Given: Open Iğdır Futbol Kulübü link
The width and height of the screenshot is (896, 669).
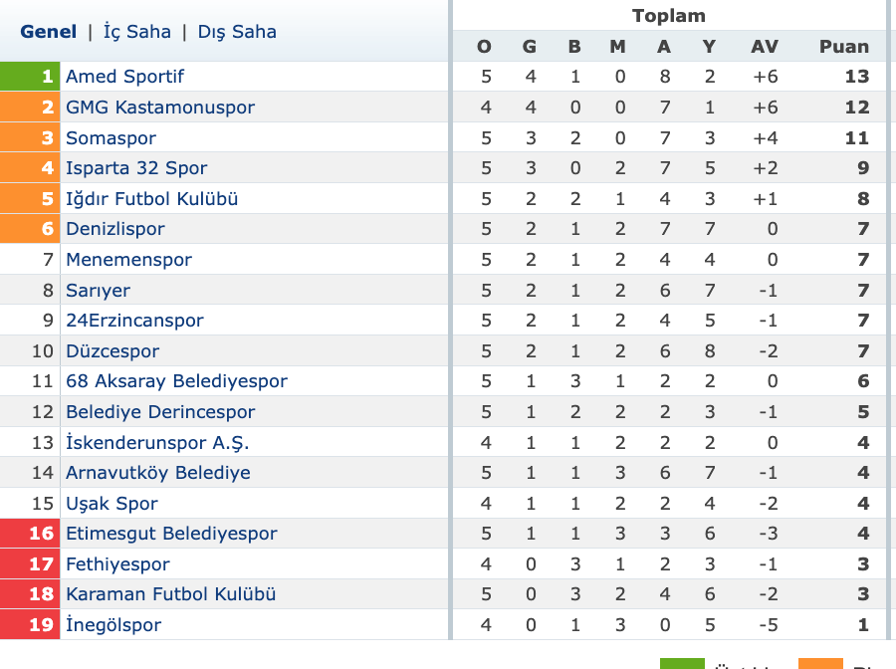Looking at the screenshot, I should (152, 199).
